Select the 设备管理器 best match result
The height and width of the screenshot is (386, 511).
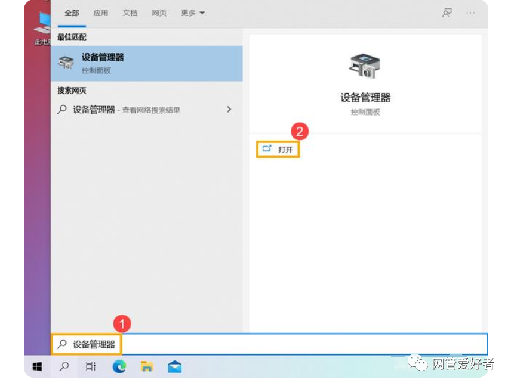click(x=146, y=63)
